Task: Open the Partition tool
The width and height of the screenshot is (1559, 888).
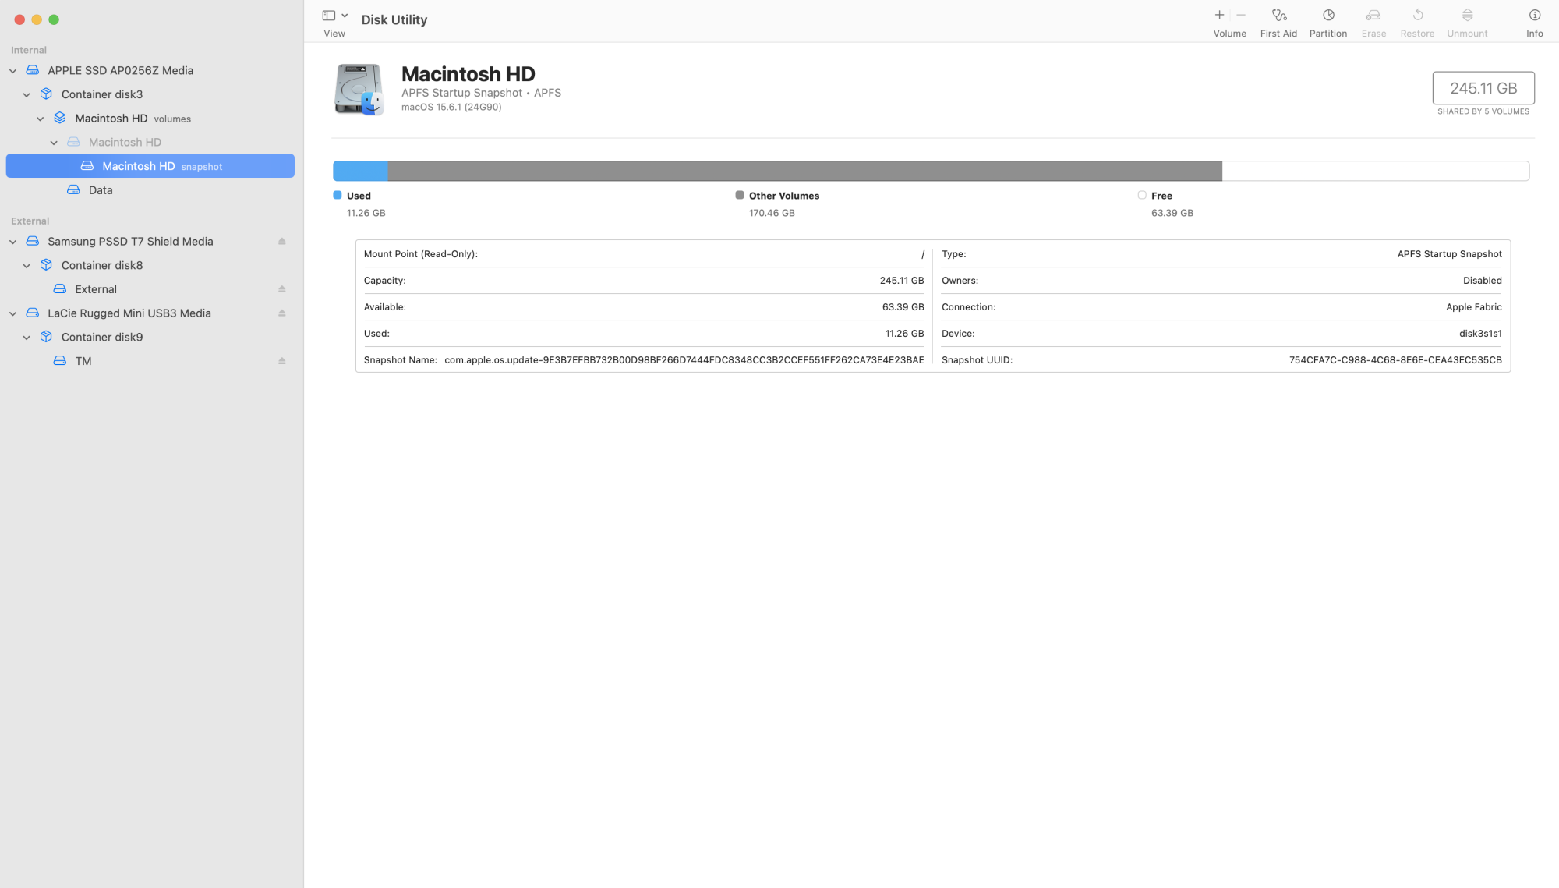Action: (1327, 16)
